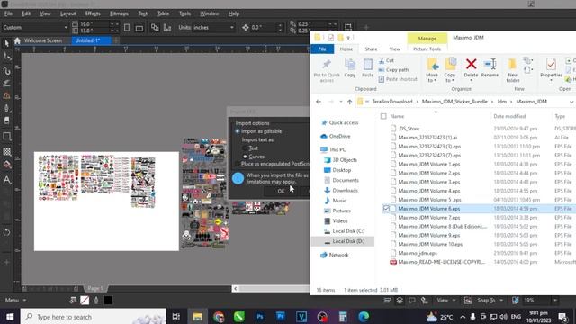Open the CorelDRAW Welcome Screen home icon
576x324 pixels.
coord(17,40)
